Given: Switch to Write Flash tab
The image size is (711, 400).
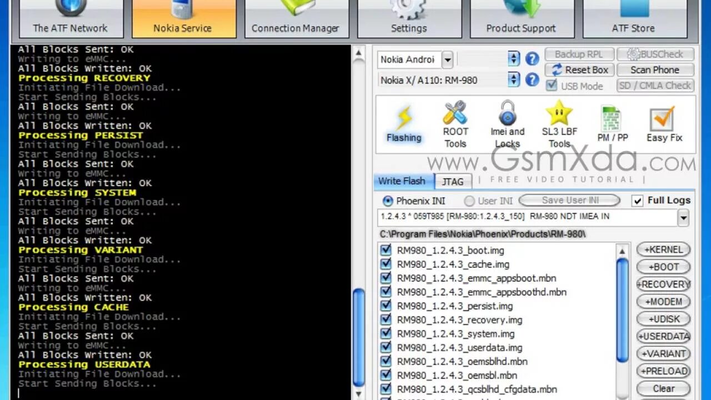Looking at the screenshot, I should coord(402,181).
